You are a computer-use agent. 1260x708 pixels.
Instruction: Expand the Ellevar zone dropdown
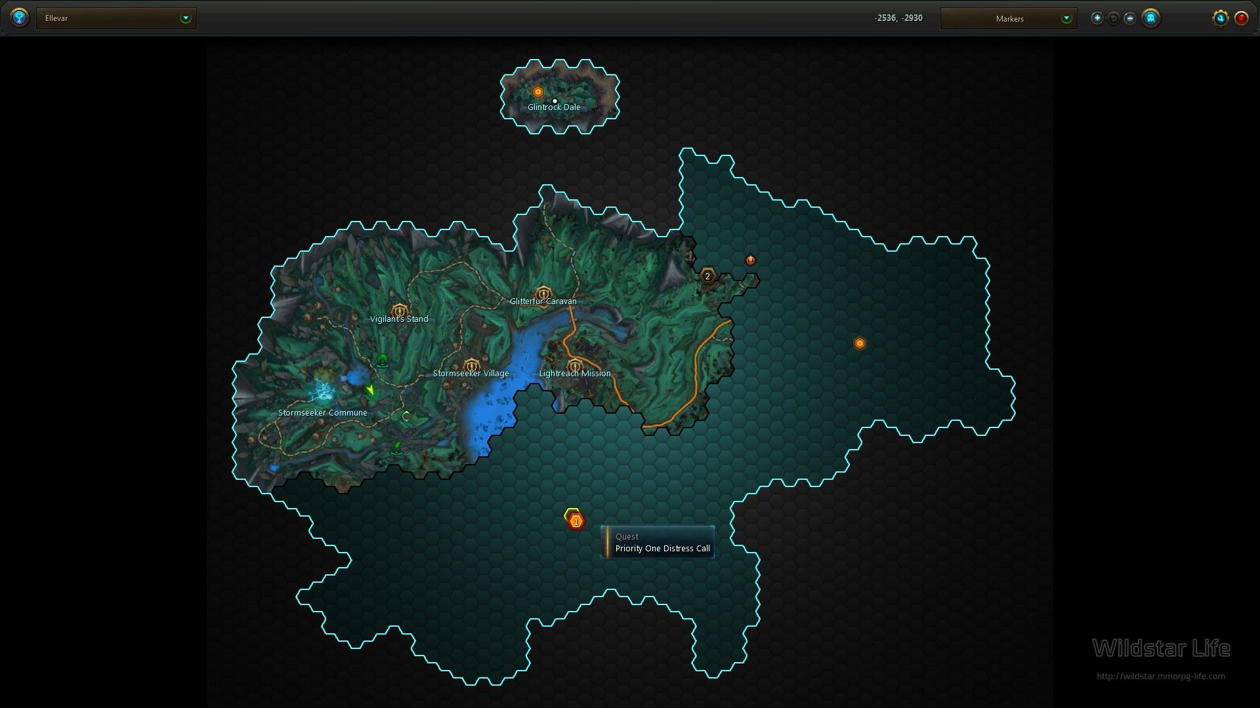(x=116, y=18)
